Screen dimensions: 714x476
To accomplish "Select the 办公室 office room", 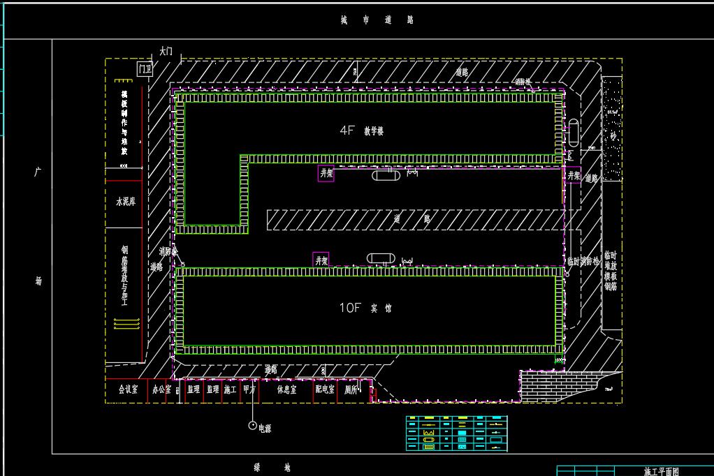I will click(161, 390).
